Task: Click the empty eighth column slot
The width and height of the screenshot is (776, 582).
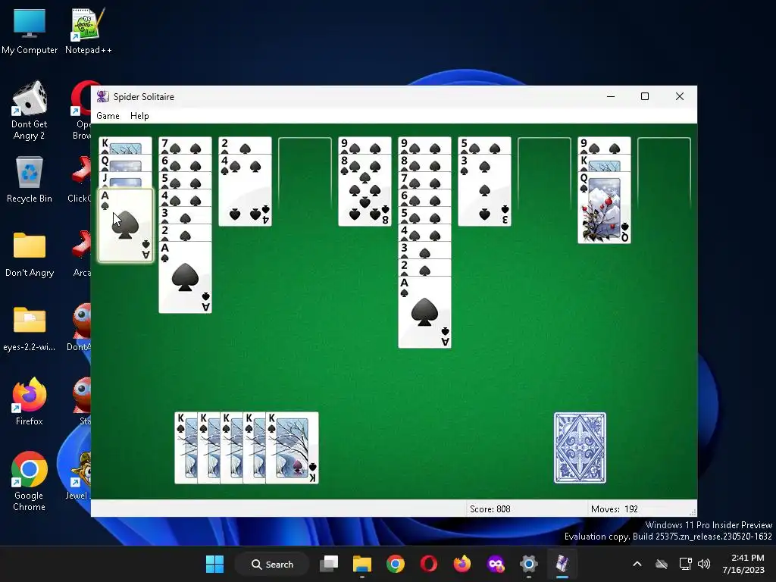Action: click(544, 174)
